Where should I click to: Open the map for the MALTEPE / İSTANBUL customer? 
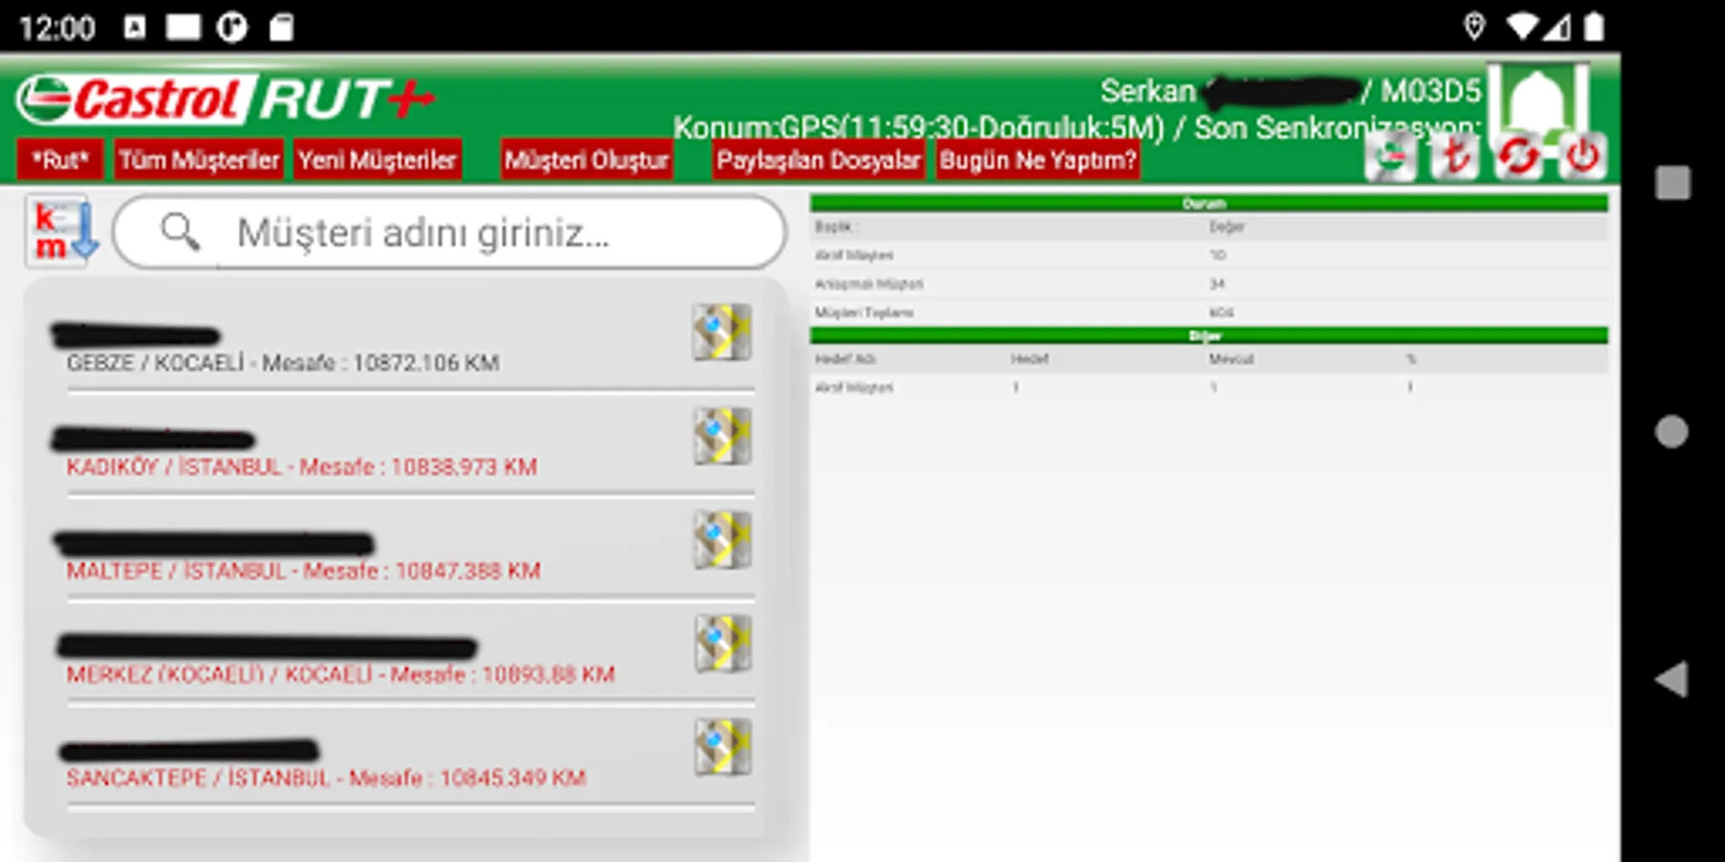[722, 540]
